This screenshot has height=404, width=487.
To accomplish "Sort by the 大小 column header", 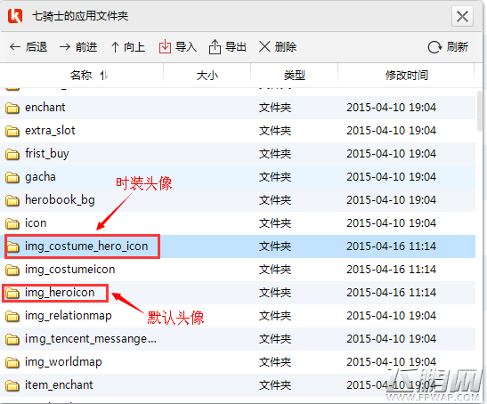I will [207, 75].
